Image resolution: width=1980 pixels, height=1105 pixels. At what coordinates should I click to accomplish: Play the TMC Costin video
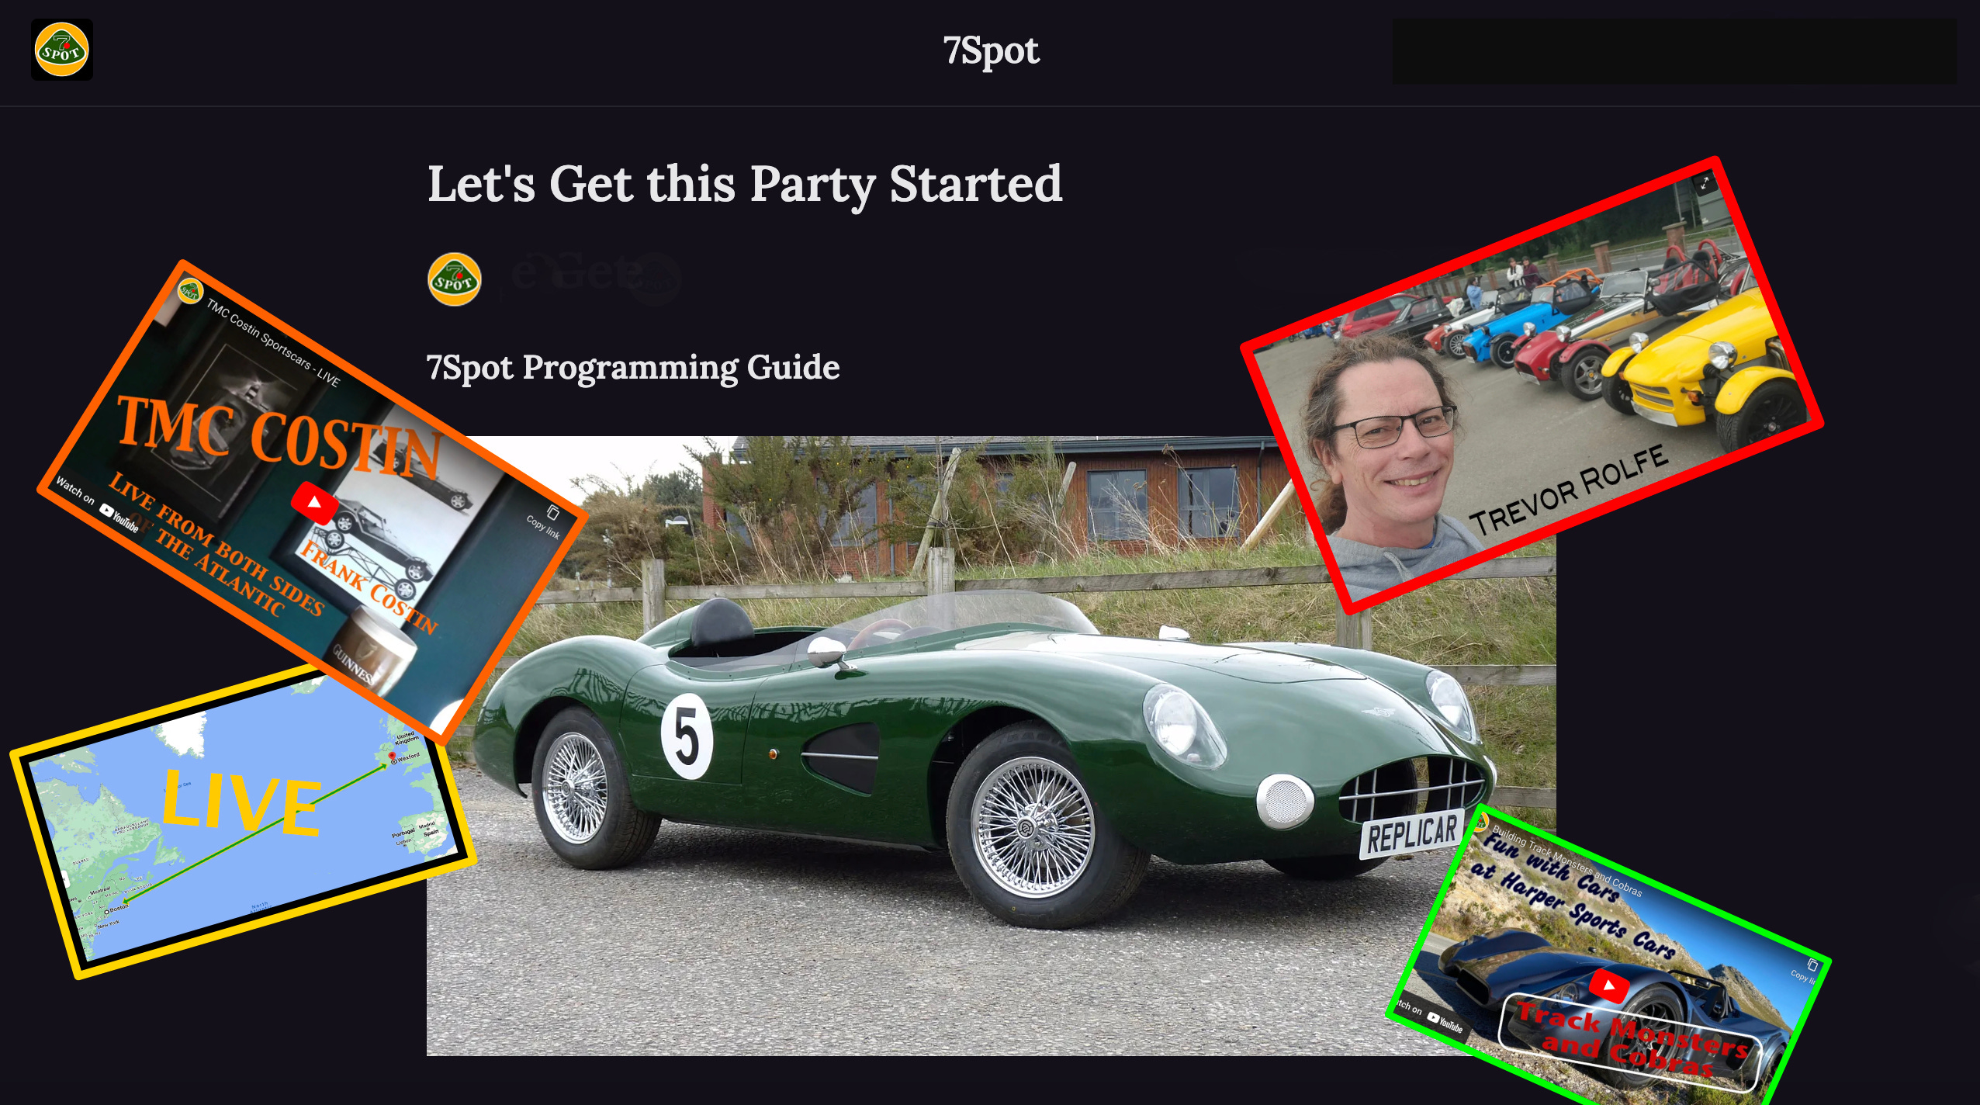pyautogui.click(x=314, y=503)
